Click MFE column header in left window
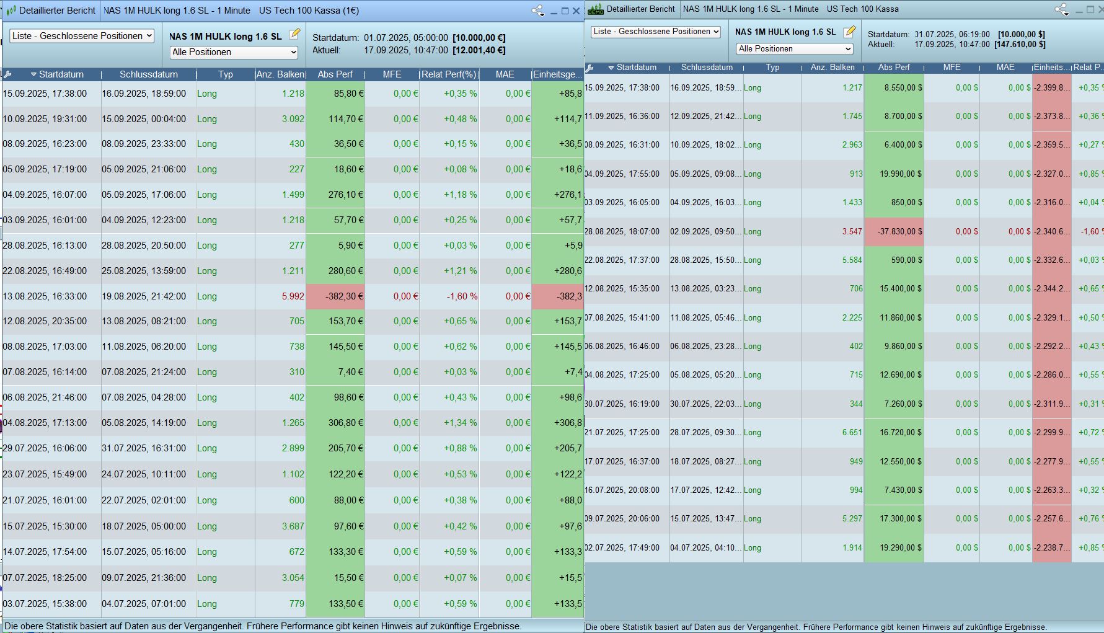1104x633 pixels. pos(392,74)
